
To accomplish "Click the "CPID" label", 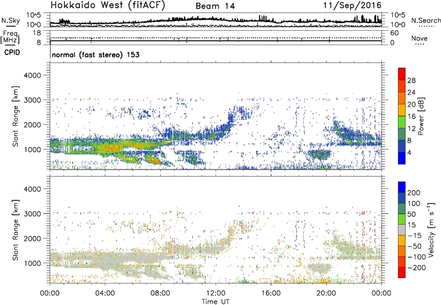I will tap(12, 52).
